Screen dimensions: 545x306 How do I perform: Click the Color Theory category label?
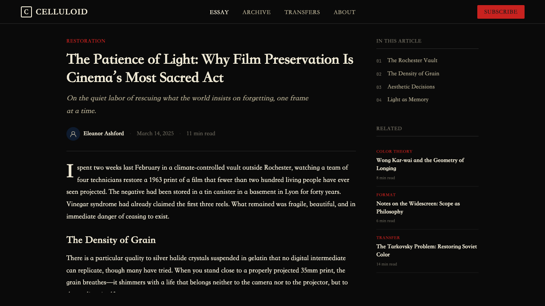tap(394, 152)
